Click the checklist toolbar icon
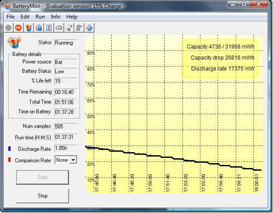273x213 pixels. tap(49, 27)
